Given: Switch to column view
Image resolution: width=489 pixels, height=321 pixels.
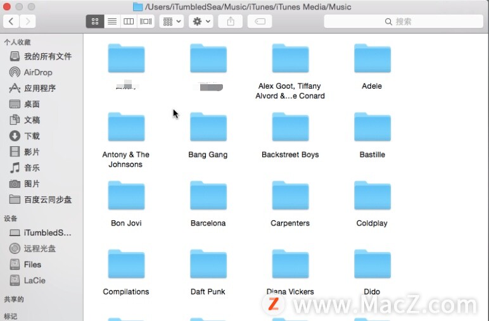Looking at the screenshot, I should coord(129,21).
